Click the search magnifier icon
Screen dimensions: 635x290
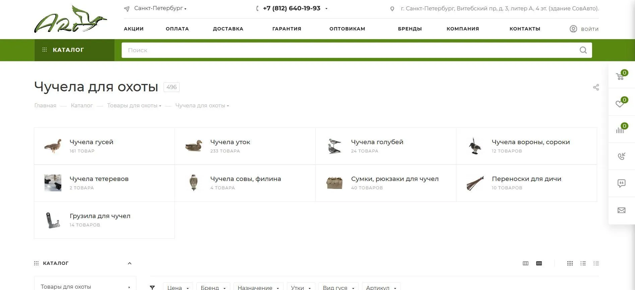click(x=583, y=50)
